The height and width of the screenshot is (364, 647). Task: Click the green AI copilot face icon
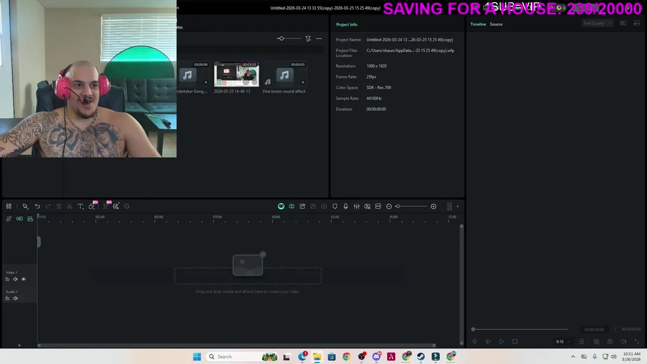click(x=281, y=206)
